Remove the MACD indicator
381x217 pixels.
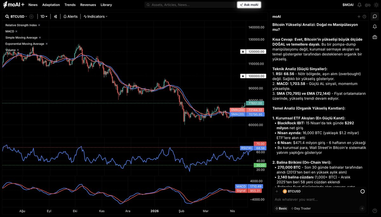tap(16, 31)
